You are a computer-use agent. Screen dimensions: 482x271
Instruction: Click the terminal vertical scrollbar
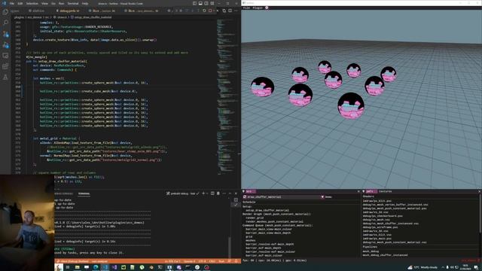point(229,248)
